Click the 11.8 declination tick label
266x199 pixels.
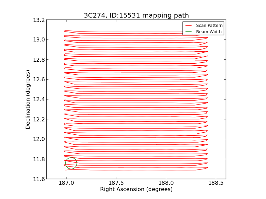pyautogui.click(x=39, y=159)
